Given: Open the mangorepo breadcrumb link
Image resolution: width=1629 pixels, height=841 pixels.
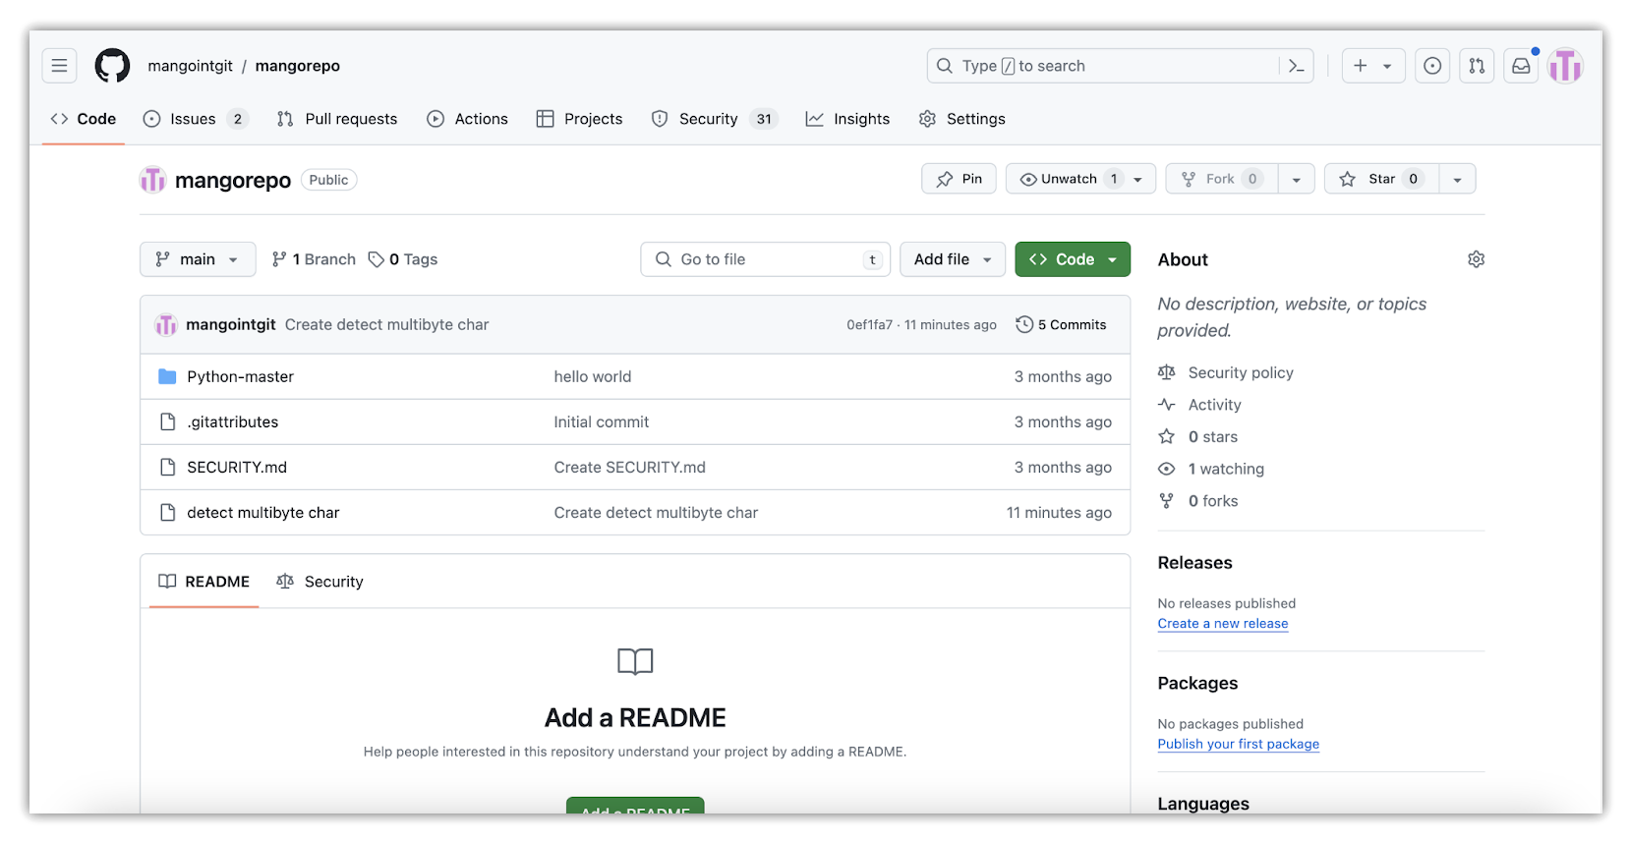Looking at the screenshot, I should tap(298, 66).
